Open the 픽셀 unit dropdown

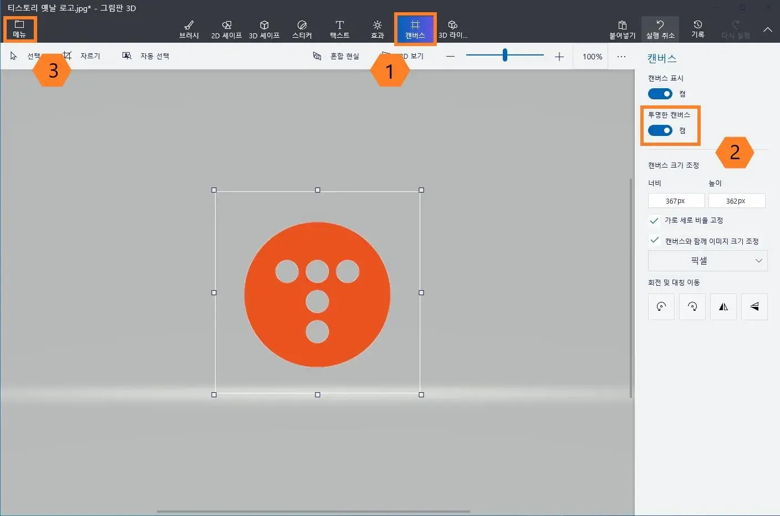coord(708,261)
